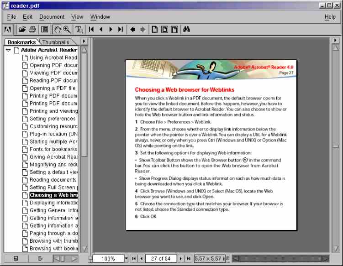
Task: Click the toolbar Previous Page arrow
Action: tap(101, 29)
